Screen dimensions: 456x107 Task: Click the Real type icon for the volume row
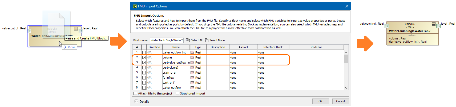point(192,57)
